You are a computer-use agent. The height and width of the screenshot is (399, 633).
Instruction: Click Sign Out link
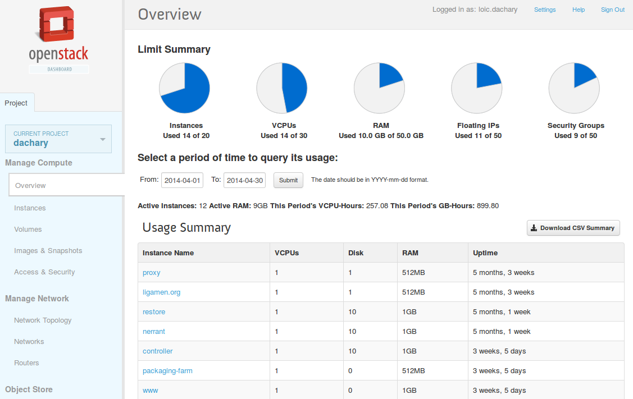(x=612, y=10)
